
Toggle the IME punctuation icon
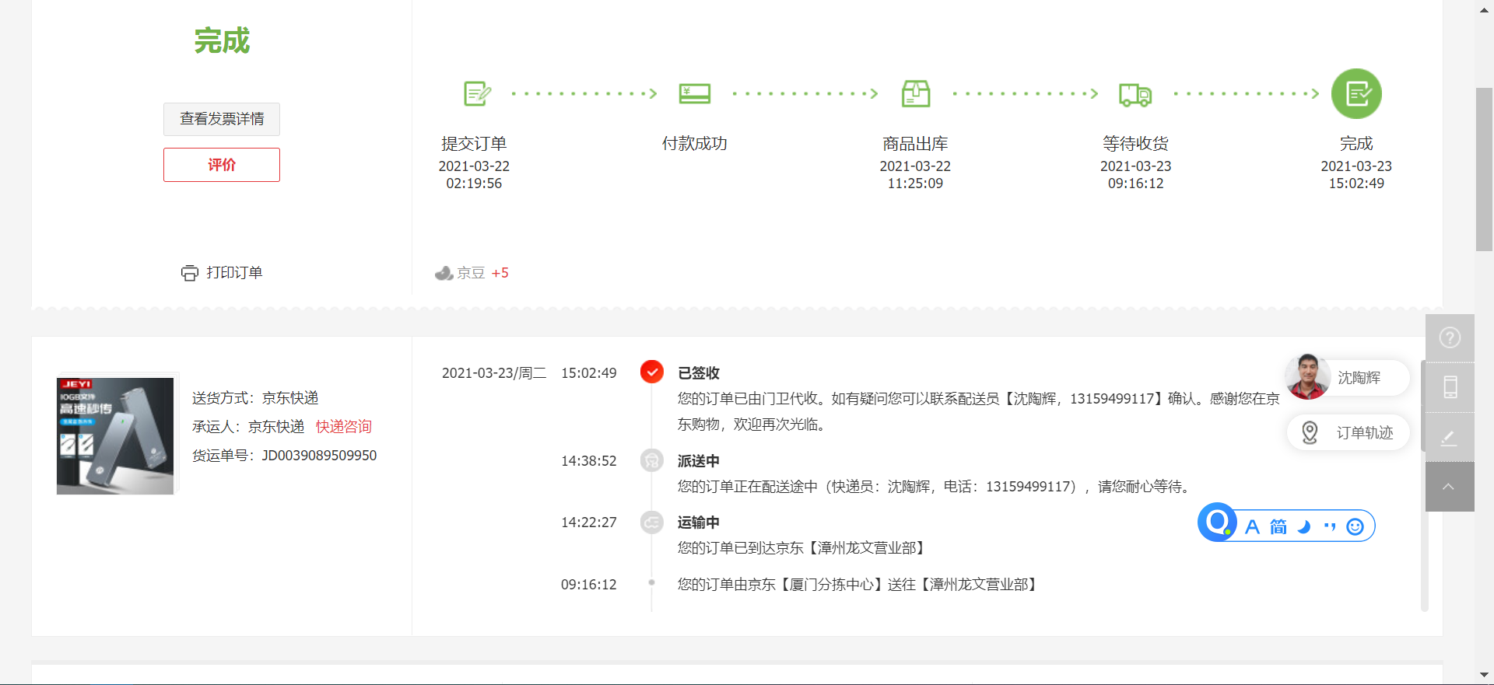click(x=1330, y=526)
